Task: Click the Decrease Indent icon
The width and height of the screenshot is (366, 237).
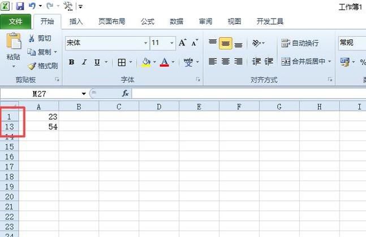Action: click(256, 62)
